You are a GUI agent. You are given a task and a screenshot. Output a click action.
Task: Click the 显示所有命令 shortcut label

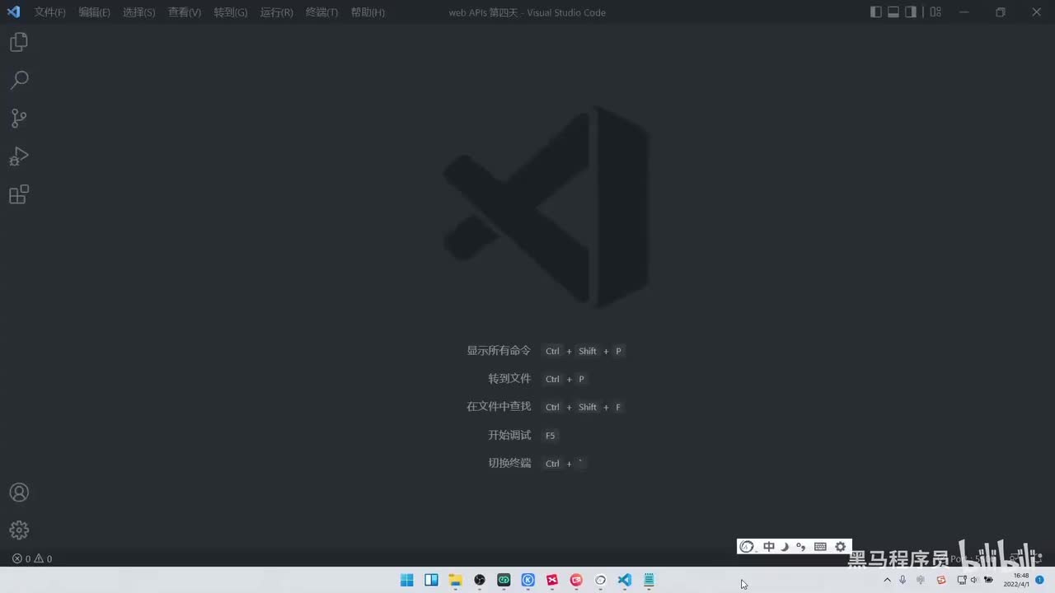(x=499, y=351)
